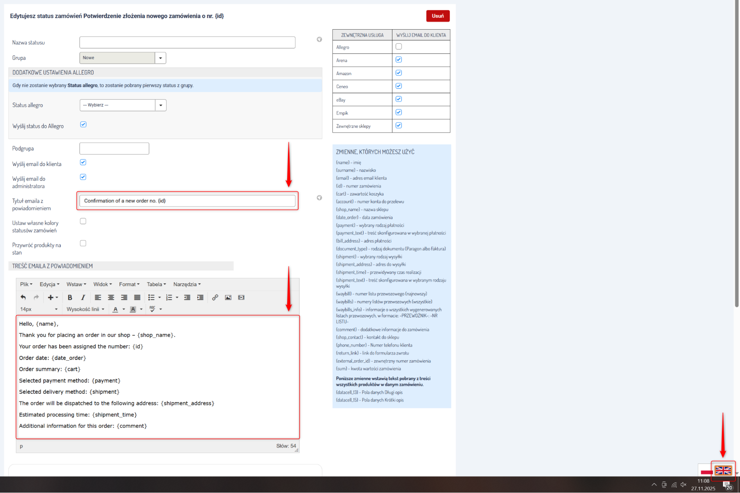740x493 pixels.
Task: Click the spellcheck ABC icon
Action: (x=152, y=309)
